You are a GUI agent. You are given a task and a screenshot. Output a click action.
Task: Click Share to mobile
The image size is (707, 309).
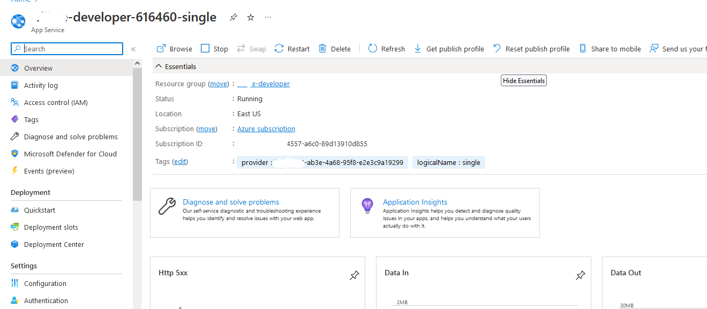[x=610, y=49]
